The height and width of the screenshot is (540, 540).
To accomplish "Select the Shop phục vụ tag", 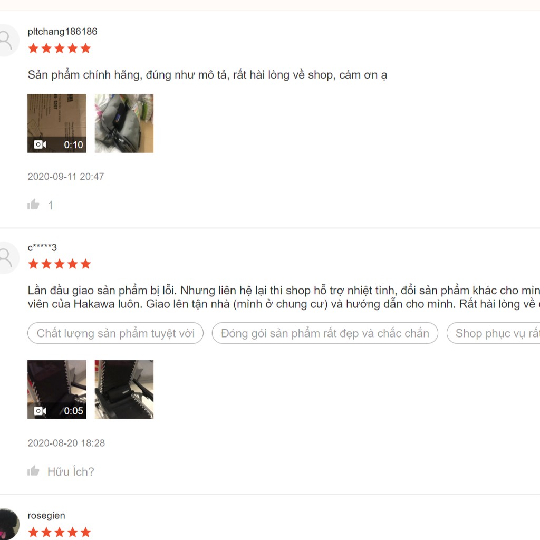I will (494, 333).
